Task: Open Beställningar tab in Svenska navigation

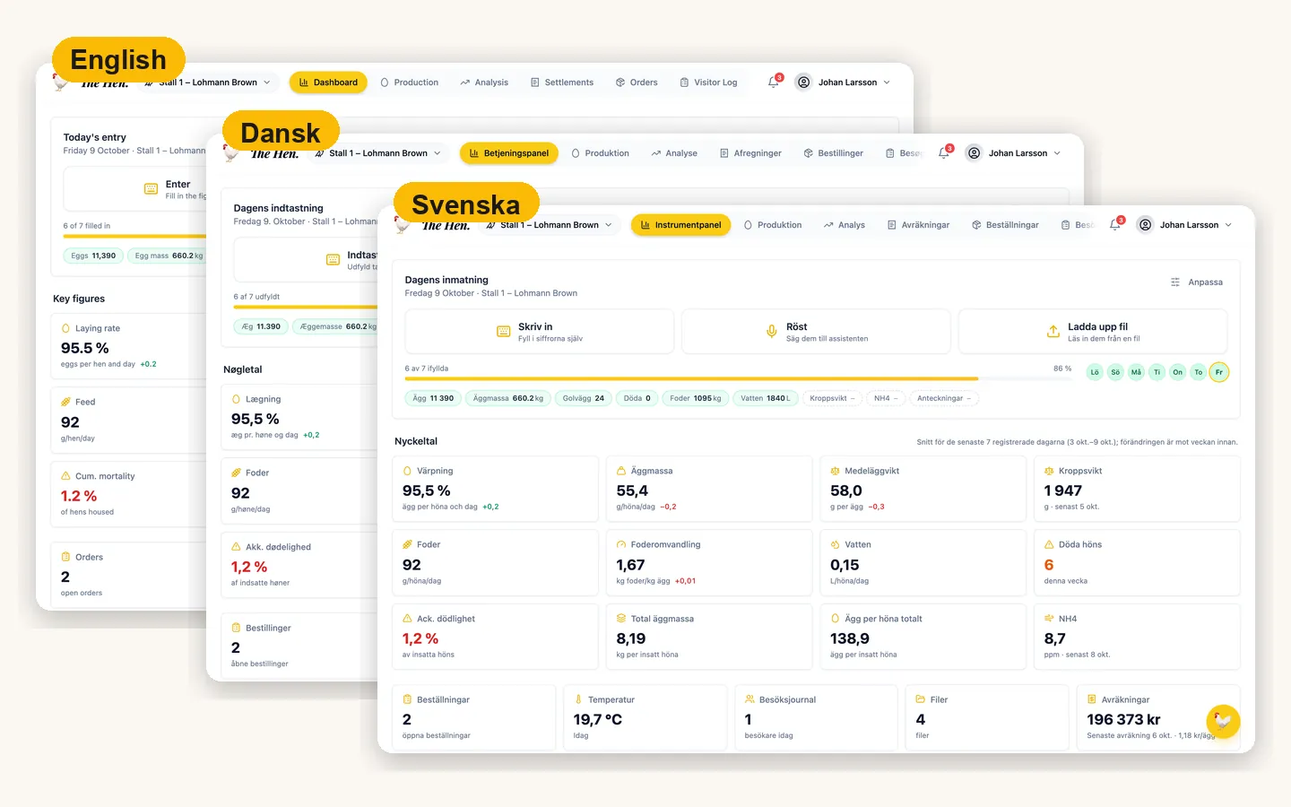Action: pos(1005,225)
